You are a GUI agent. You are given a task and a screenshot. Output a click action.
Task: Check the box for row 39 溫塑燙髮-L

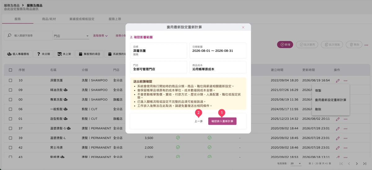tap(11, 138)
